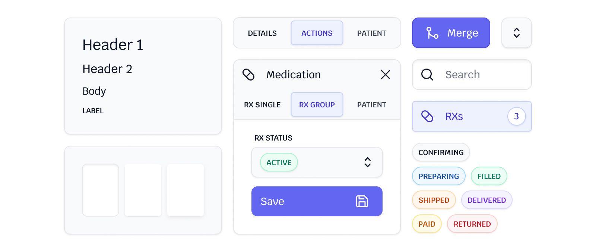Click the Save button text
The width and height of the screenshot is (596, 252).
(x=272, y=201)
